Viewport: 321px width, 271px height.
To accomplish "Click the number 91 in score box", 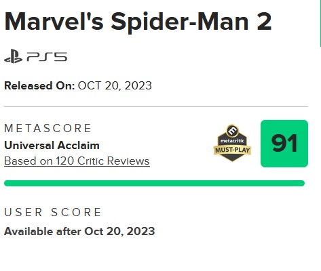I will 284,144.
